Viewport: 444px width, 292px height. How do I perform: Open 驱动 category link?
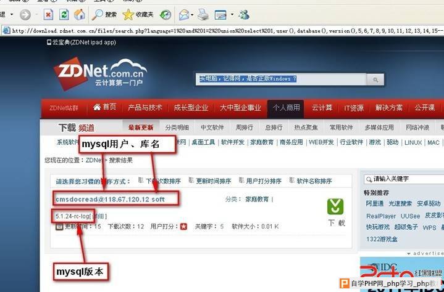pyautogui.click(x=393, y=142)
